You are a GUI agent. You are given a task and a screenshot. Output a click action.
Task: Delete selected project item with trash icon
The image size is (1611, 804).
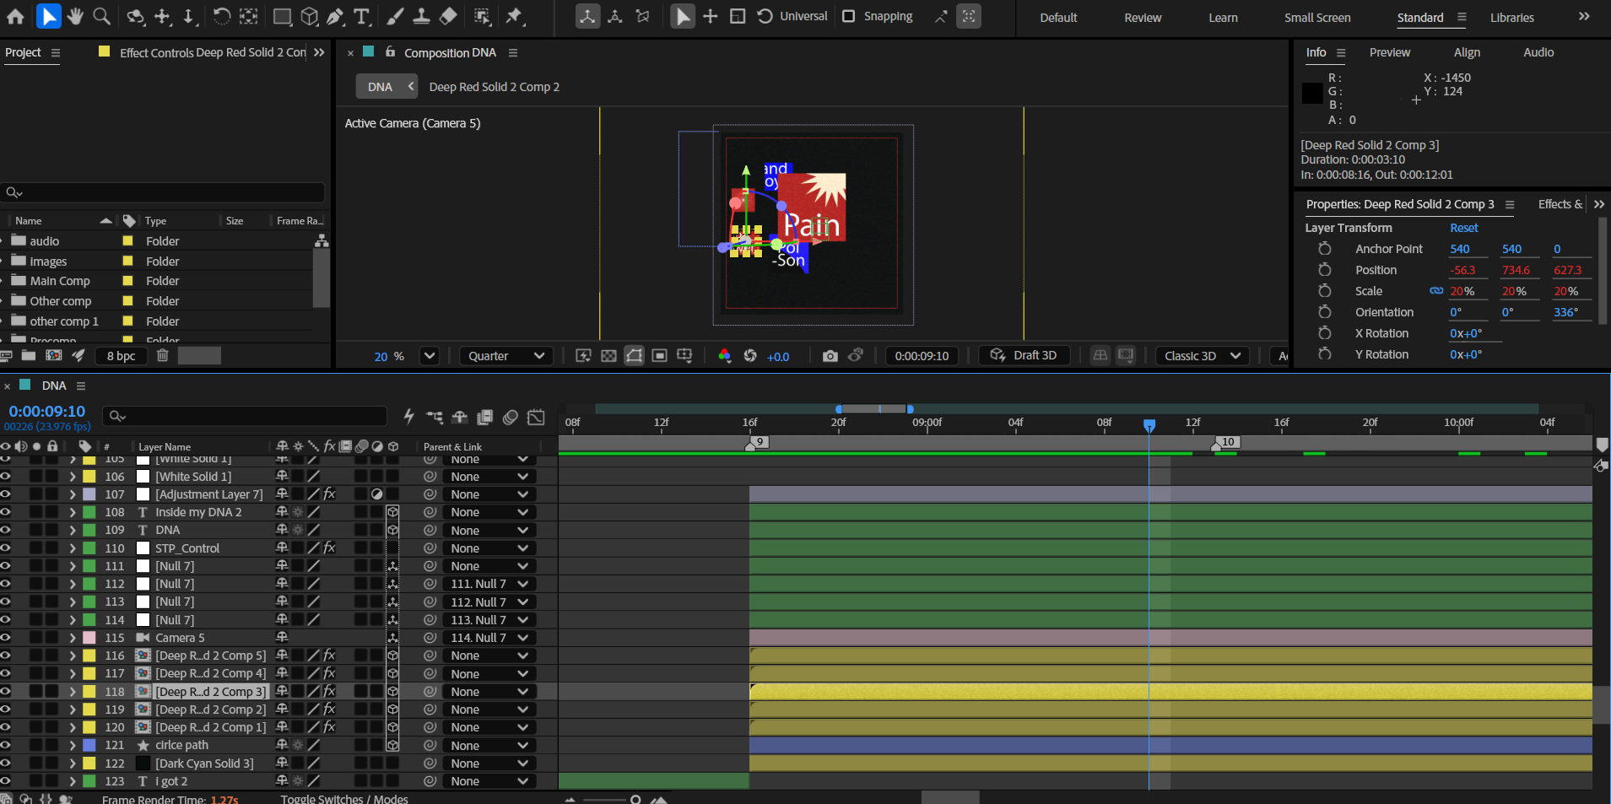click(x=163, y=355)
